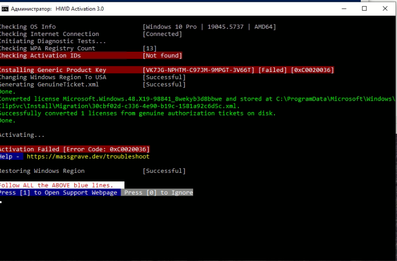The image size is (397, 261).
Task: Click the cmd icon in the title bar
Action: 5,9
